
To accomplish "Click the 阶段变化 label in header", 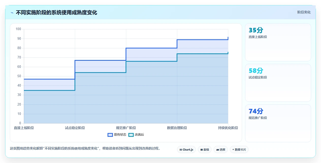I will (x=304, y=12).
